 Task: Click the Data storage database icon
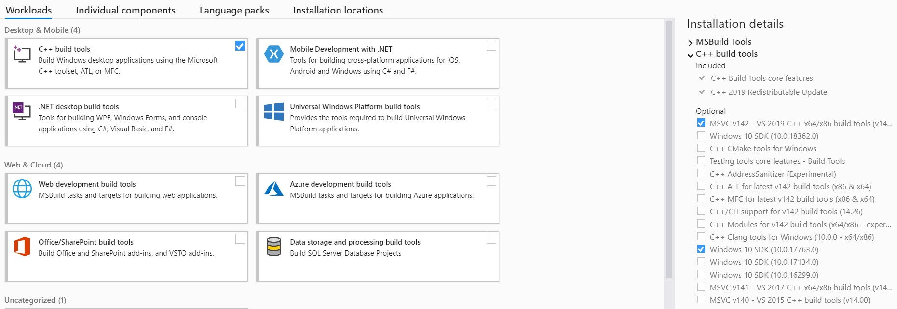tap(273, 246)
